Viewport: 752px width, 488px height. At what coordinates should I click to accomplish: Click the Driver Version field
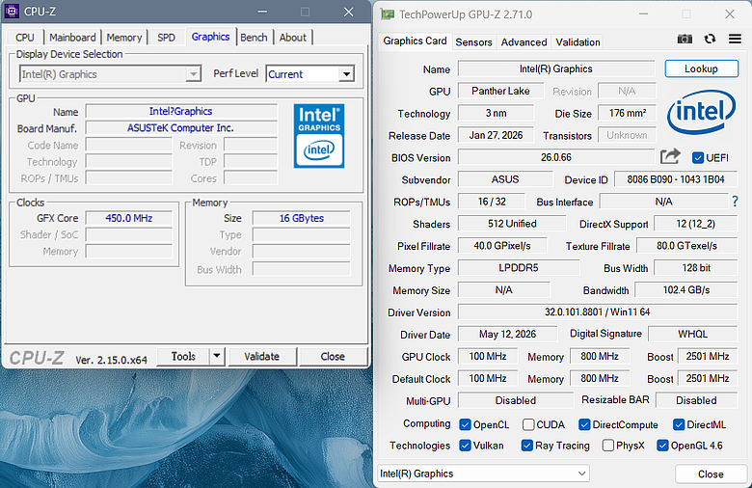[598, 312]
